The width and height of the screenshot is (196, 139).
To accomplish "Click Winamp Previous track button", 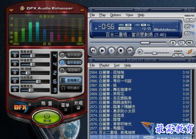I will [93, 51].
